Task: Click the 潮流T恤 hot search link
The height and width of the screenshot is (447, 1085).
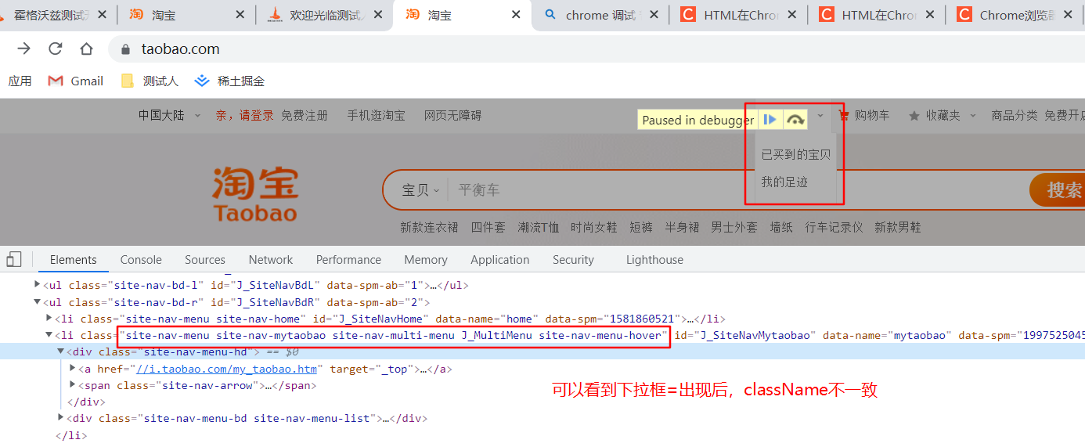Action: (539, 227)
